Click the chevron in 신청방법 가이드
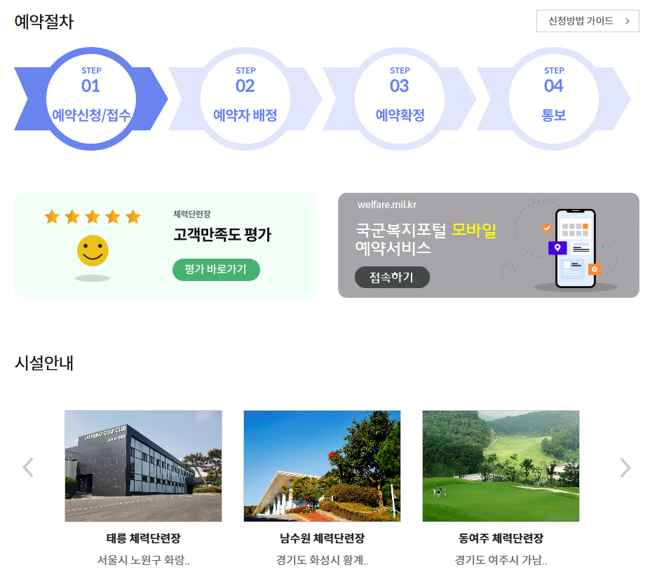664x586 pixels. pyautogui.click(x=627, y=21)
